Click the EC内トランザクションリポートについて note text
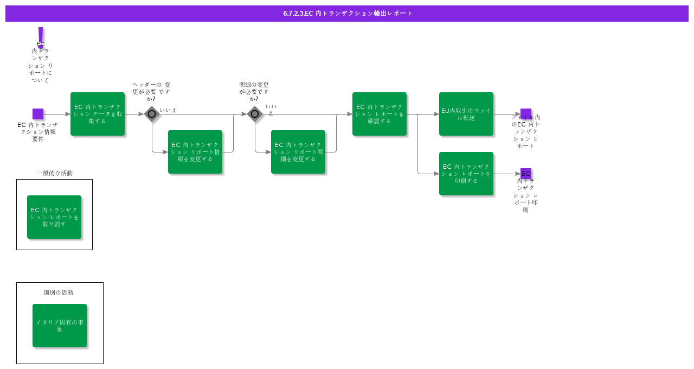Image resolution: width=694 pixels, height=369 pixels. coord(41,62)
